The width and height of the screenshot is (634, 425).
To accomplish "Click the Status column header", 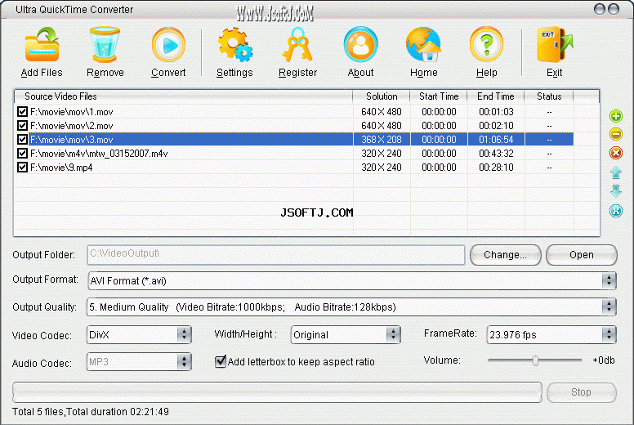I will pos(549,96).
